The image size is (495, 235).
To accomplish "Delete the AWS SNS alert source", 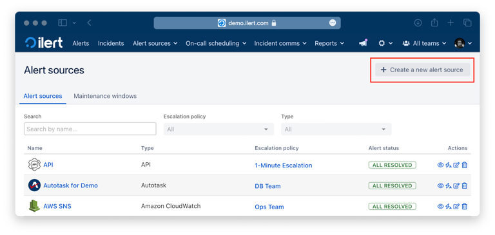I will coord(464,207).
